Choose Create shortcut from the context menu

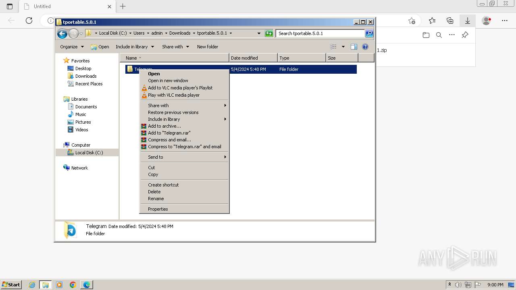point(184,185)
